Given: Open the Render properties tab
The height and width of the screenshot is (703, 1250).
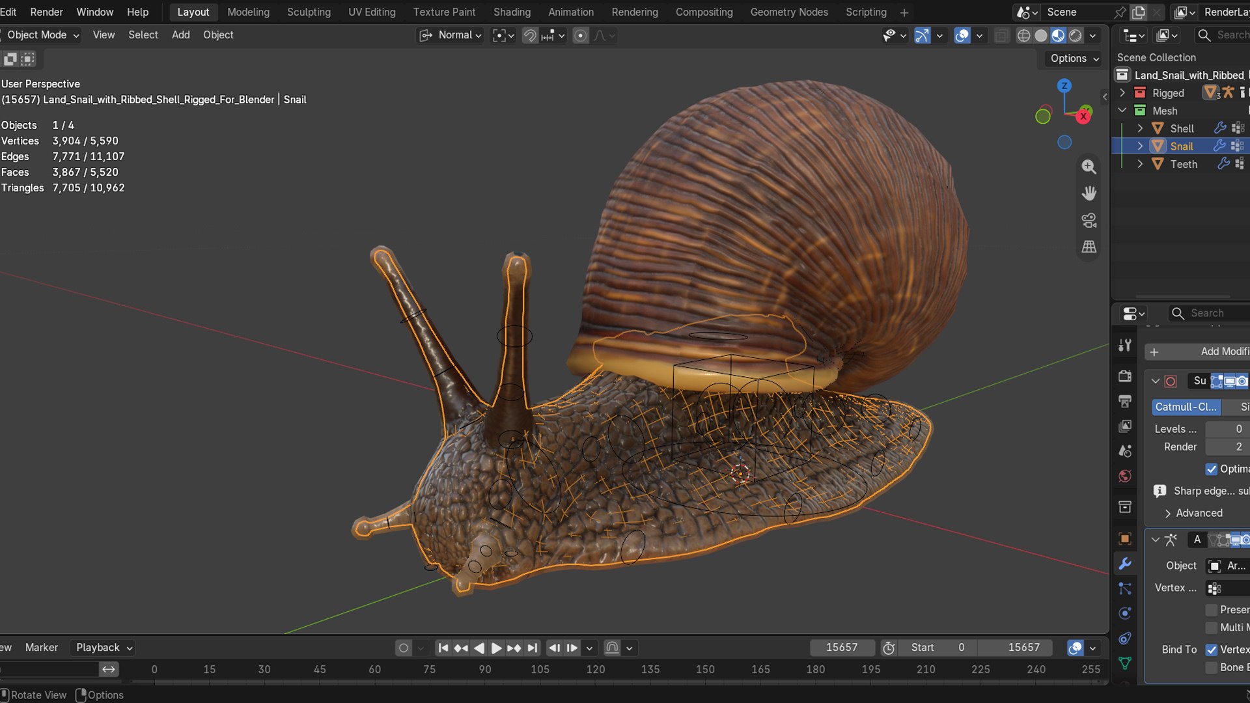Looking at the screenshot, I should point(1125,376).
